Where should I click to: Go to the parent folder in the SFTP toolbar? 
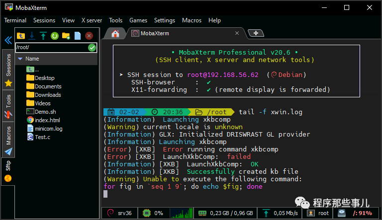pos(21,36)
